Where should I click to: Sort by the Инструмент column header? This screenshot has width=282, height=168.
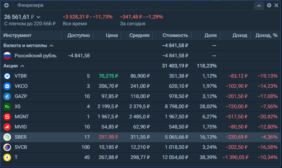[x=17, y=35]
